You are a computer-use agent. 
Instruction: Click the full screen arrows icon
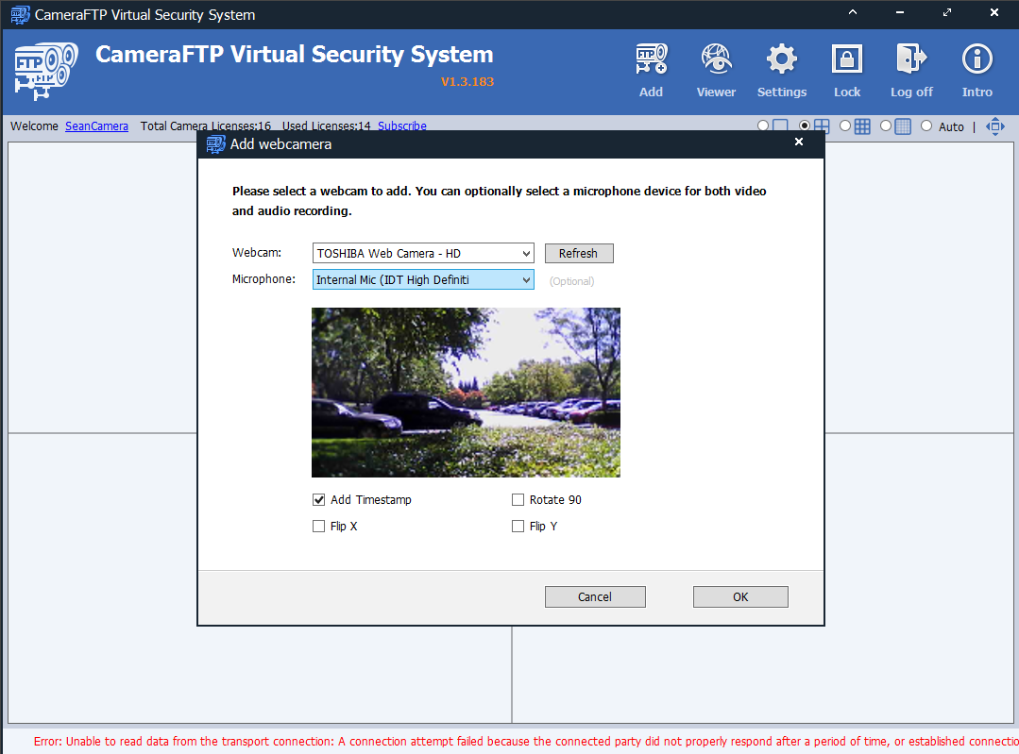tap(995, 126)
